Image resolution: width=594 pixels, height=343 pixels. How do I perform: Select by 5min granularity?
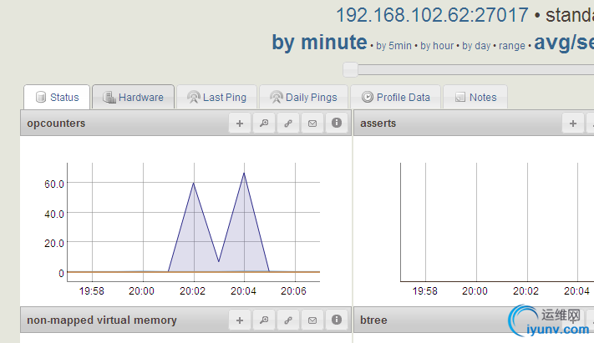point(393,46)
